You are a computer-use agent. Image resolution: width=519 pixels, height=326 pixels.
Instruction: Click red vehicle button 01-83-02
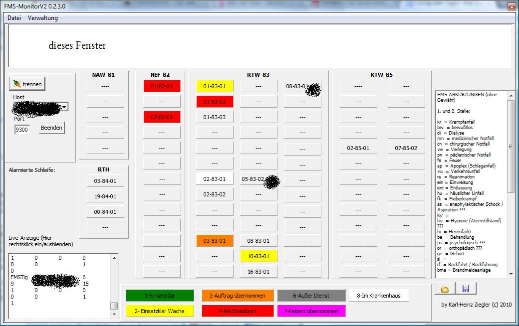pos(215,102)
